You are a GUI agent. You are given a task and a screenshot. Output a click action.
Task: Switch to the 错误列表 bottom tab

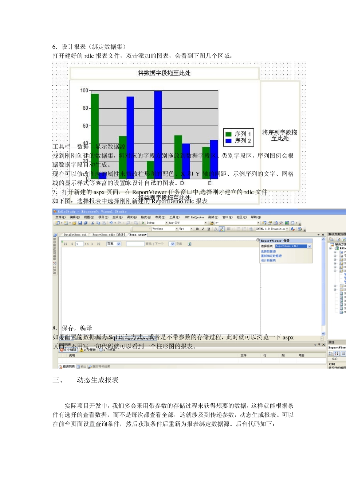pos(67,366)
